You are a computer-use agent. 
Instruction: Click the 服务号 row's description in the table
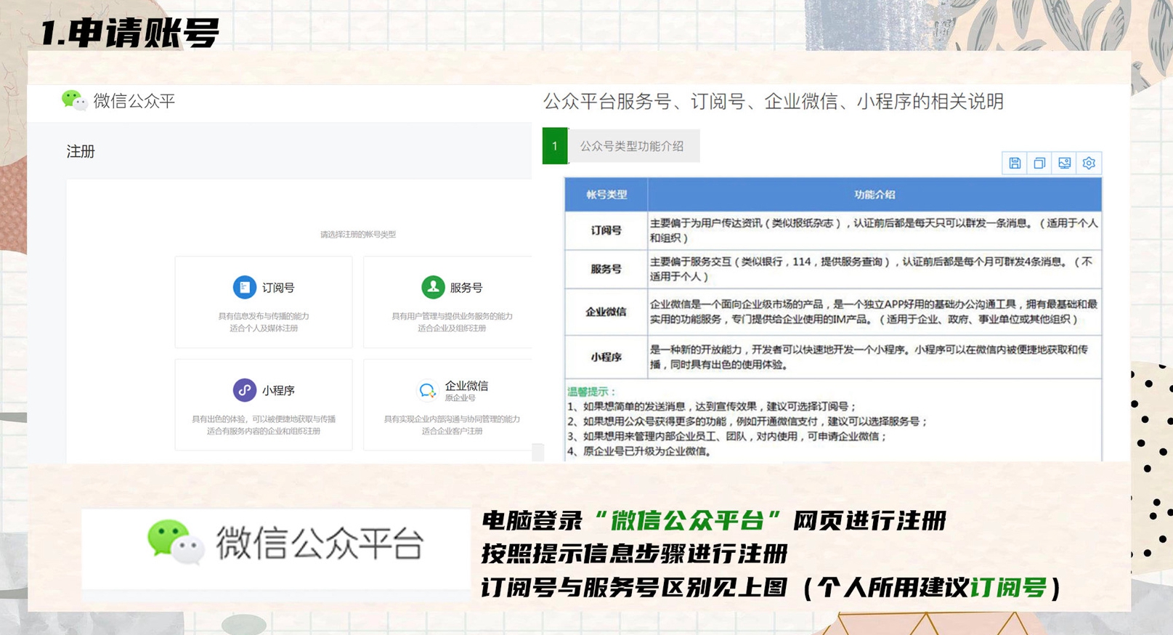point(872,269)
